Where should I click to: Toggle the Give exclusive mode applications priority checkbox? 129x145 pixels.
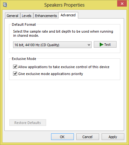click(x=15, y=74)
